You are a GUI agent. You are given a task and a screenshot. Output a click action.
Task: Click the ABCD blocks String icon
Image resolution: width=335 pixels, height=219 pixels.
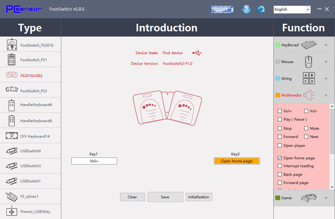[x=309, y=78]
